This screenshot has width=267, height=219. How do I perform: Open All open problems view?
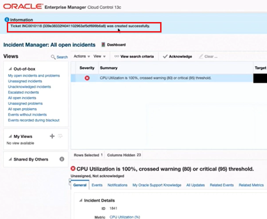point(23,109)
